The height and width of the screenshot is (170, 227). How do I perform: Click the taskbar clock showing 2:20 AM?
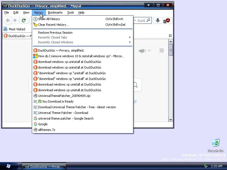(217, 166)
